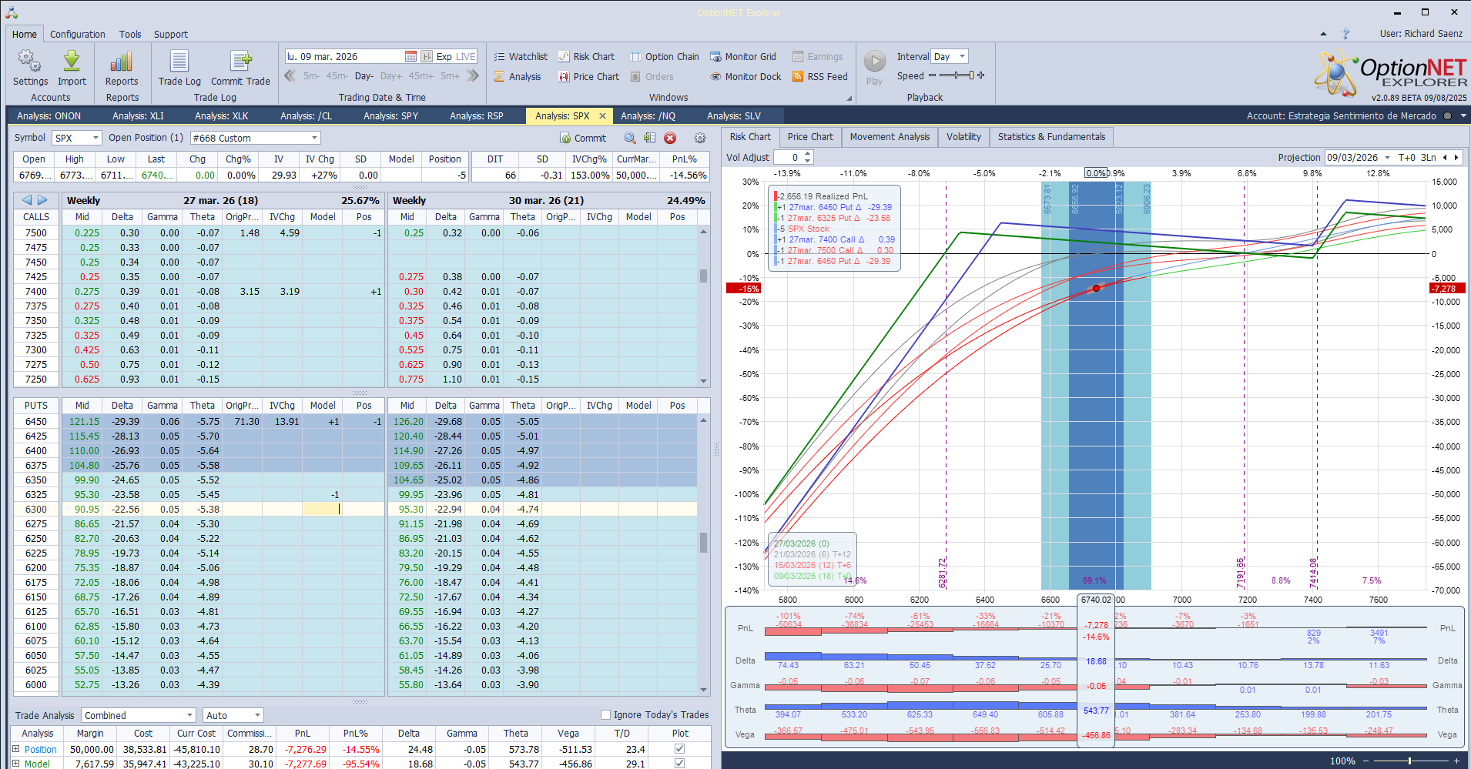Open the analysis settings gear icon

click(700, 138)
